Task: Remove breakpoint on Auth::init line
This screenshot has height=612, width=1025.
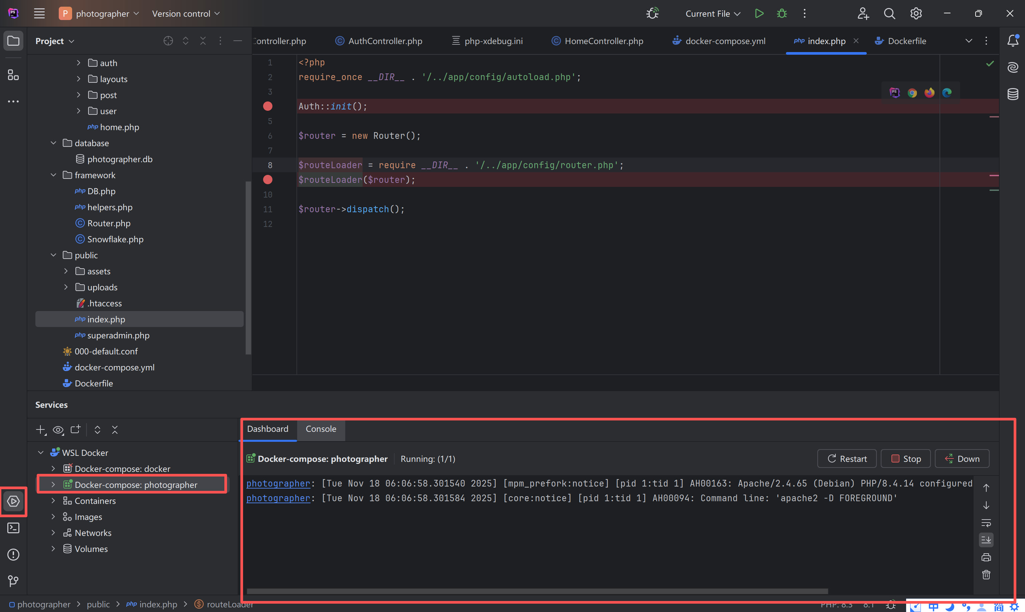Action: click(268, 106)
